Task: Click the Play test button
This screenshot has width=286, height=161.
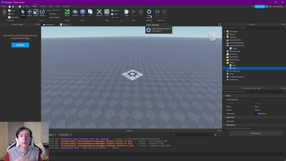Action: (126, 12)
